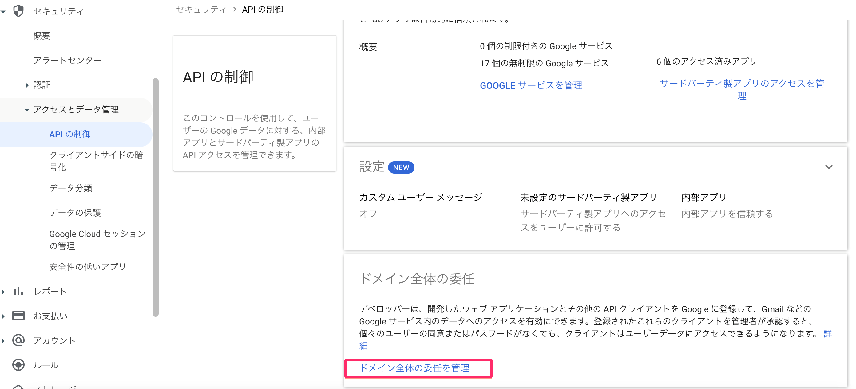This screenshot has height=389, width=856.
Task: Click the security shield icon in sidebar
Action: click(x=18, y=11)
